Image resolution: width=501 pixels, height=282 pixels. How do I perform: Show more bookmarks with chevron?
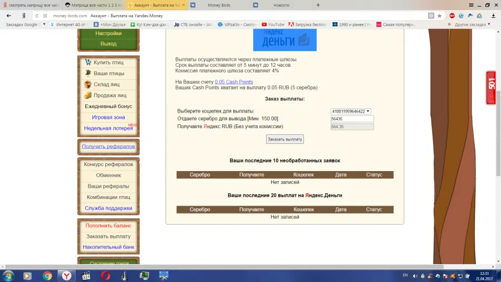point(449,25)
